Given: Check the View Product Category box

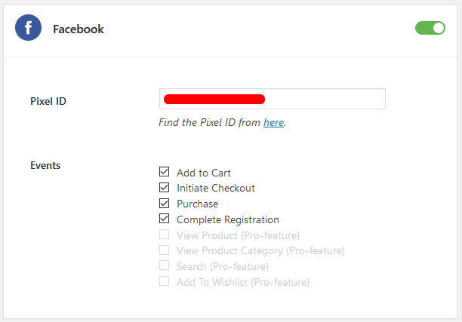Looking at the screenshot, I should pos(164,250).
